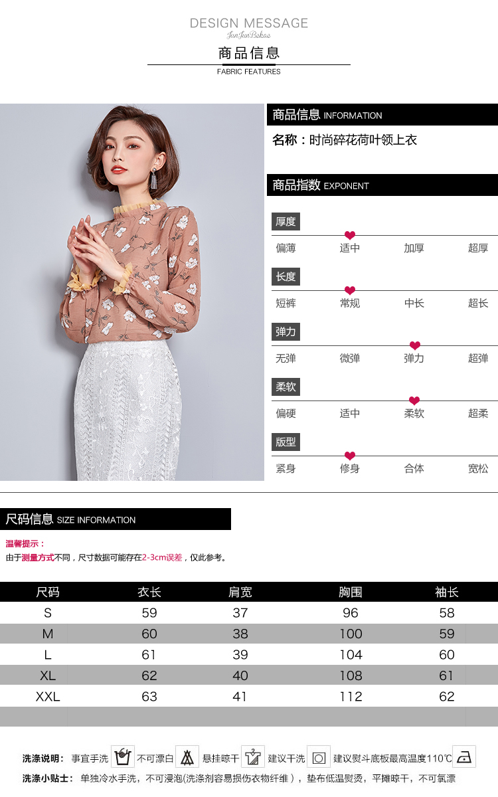
Task: Click the 商品指数 EXPONENT header bar
Action: pos(382,185)
